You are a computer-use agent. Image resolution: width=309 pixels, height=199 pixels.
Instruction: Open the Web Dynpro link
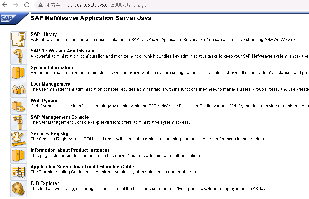click(x=44, y=101)
